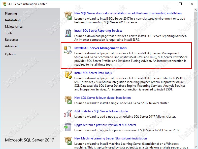Screen dimensions: 198x149
Task: Click the Upgrade green arrow icon
Action: coord(68,127)
